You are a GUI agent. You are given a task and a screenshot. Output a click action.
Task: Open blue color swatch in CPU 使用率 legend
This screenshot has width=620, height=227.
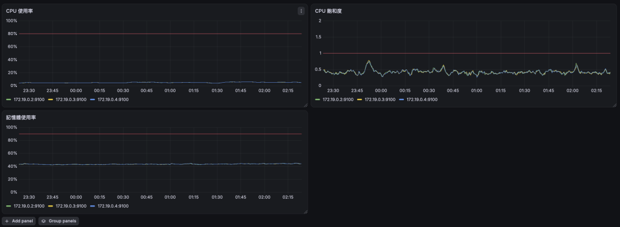93,100
